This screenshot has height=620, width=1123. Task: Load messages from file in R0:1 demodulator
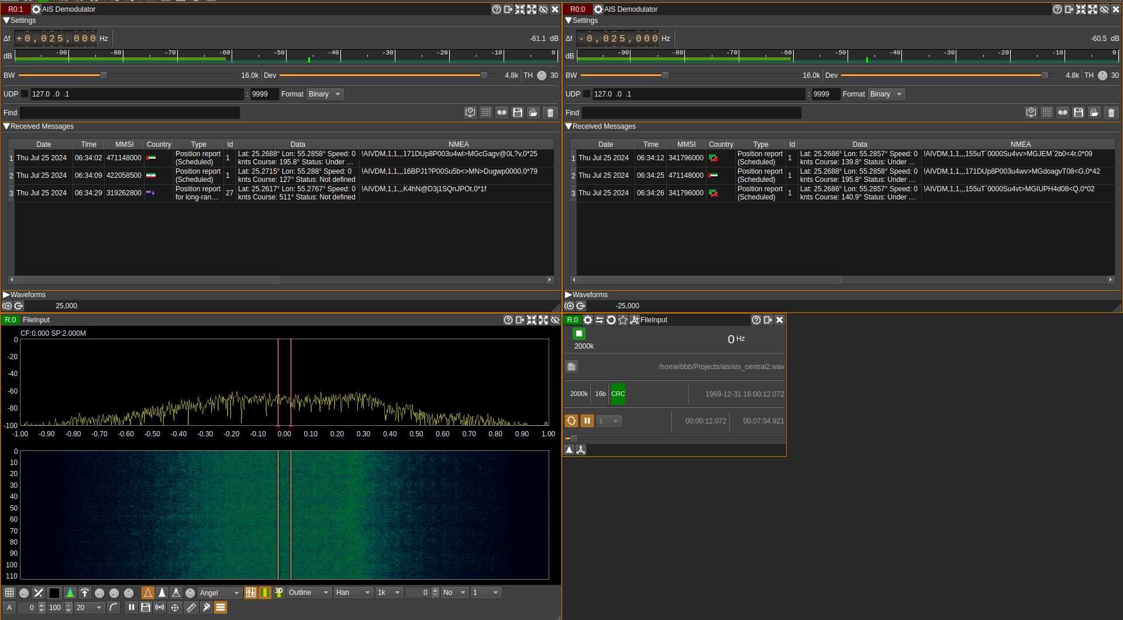coord(533,112)
